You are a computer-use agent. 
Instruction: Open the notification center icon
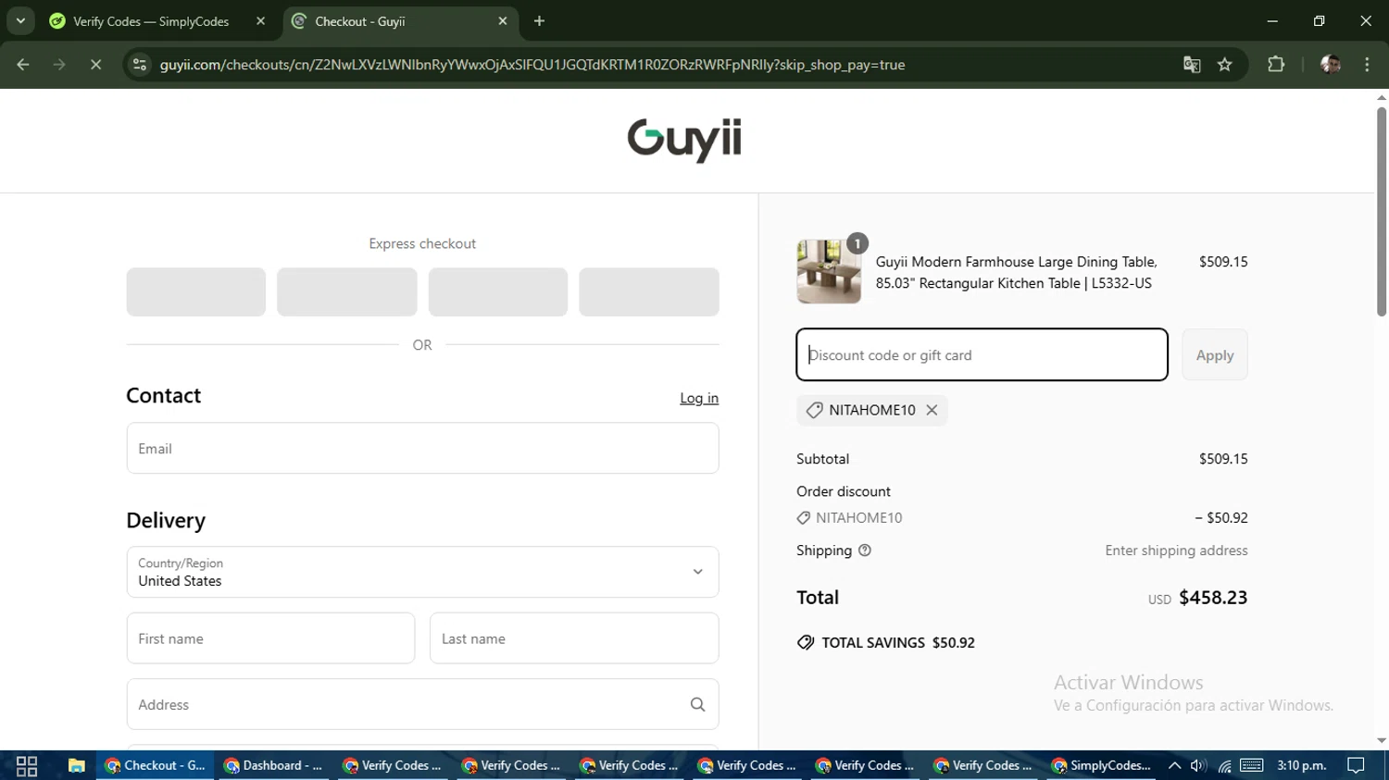(1357, 765)
